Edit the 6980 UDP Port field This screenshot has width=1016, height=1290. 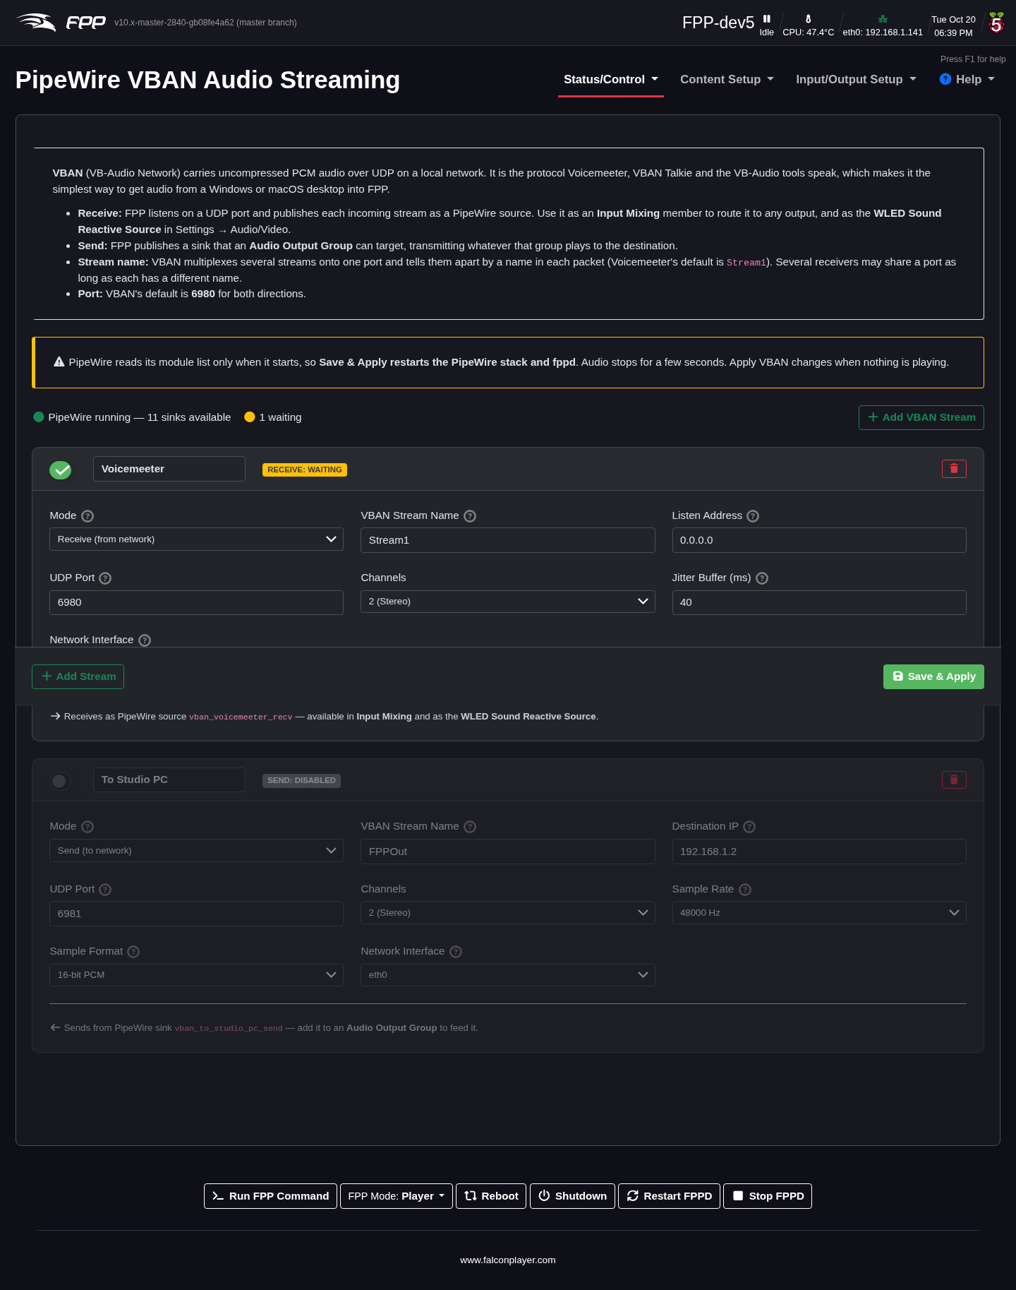pyautogui.click(x=196, y=602)
